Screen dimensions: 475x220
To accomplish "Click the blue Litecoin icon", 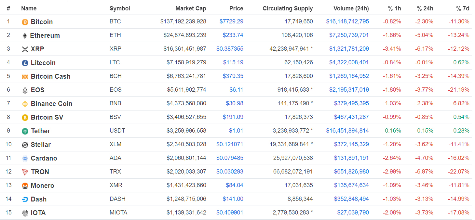I will (25, 63).
